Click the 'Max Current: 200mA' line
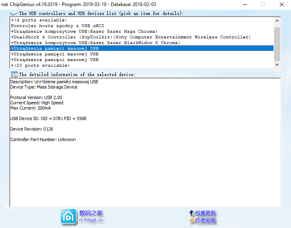Image resolution: width=291 pixels, height=228 pixels. click(30, 108)
